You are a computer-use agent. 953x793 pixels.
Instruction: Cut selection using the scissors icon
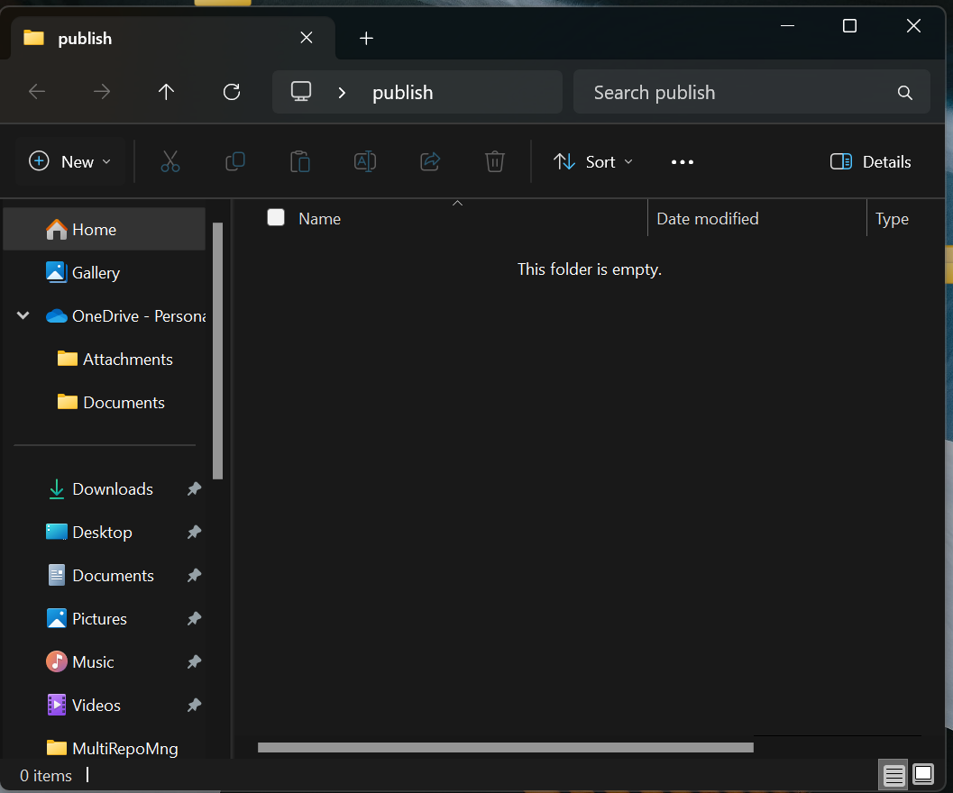click(x=170, y=161)
